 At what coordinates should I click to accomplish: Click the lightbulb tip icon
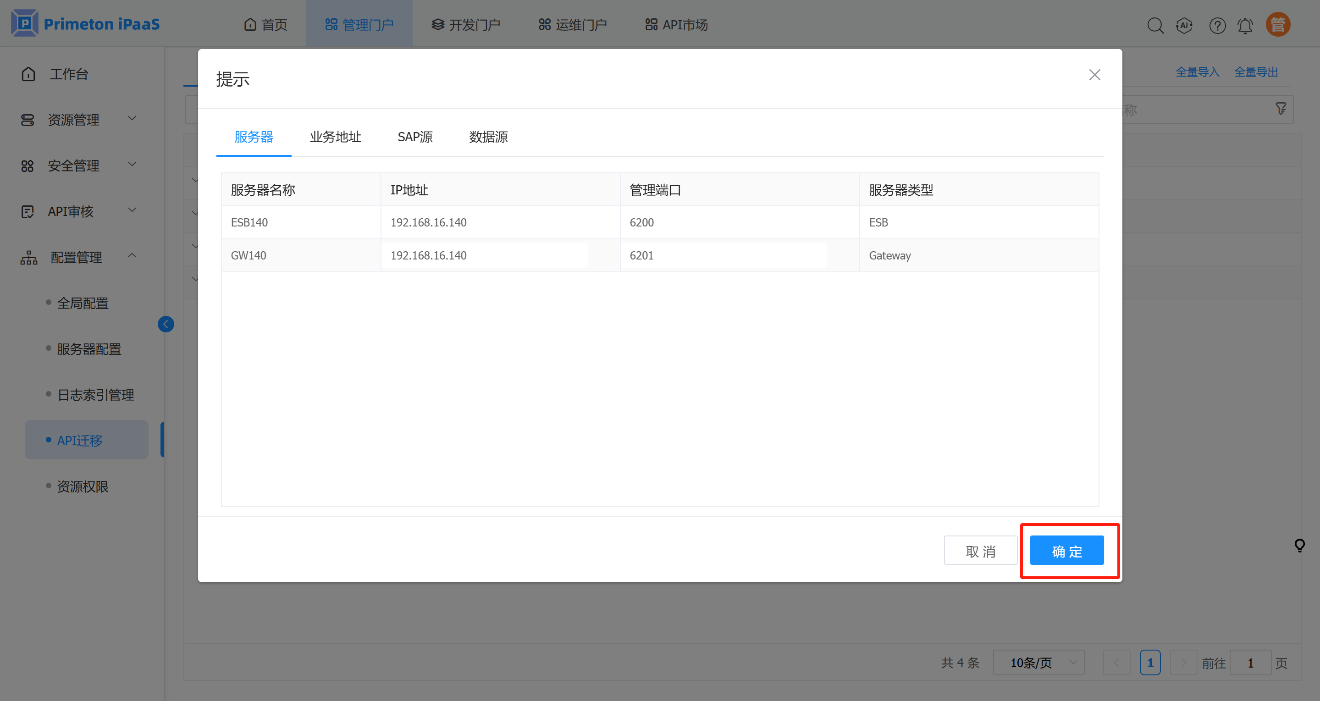tap(1299, 545)
